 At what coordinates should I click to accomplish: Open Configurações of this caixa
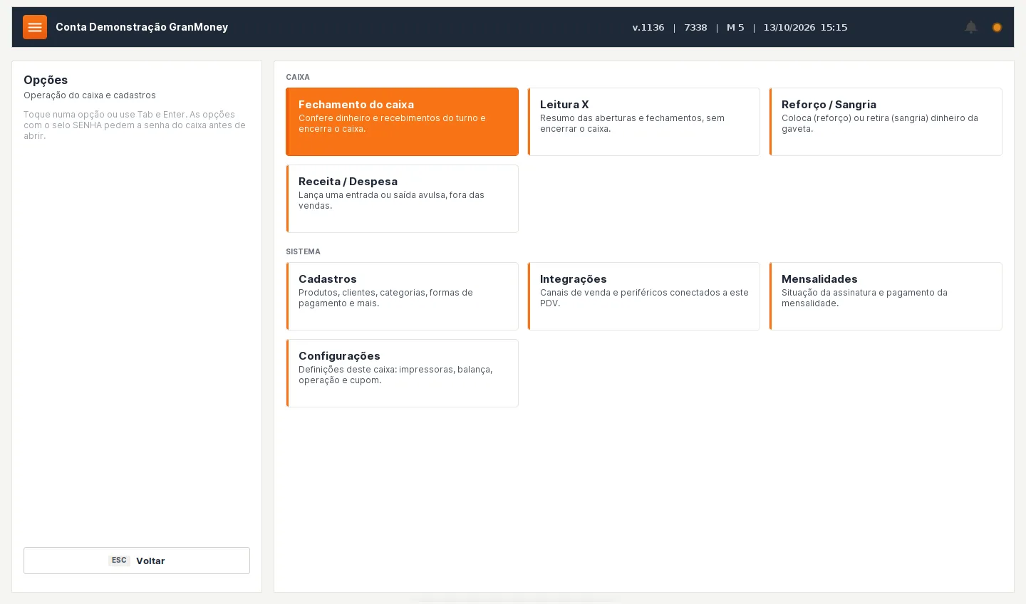(x=402, y=373)
